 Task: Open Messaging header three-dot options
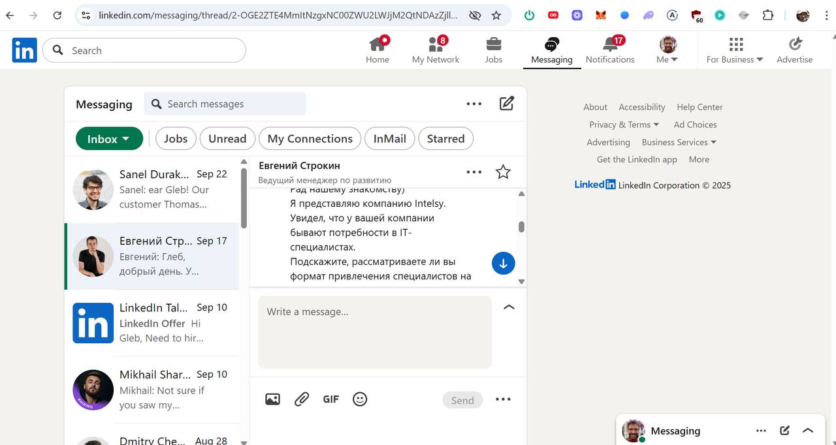(474, 104)
